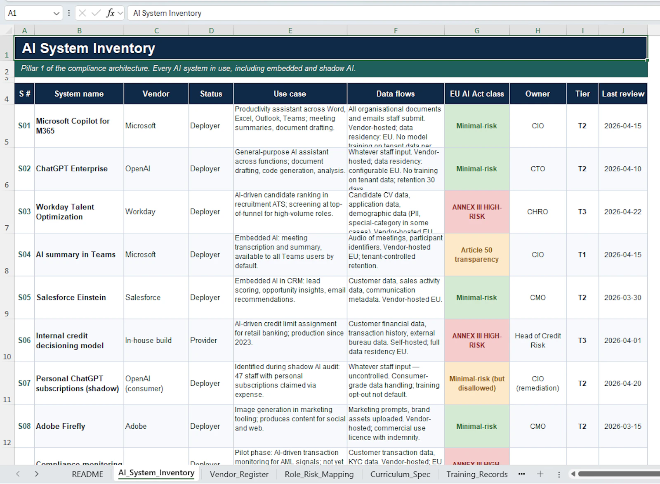Click the AI System Inventory title cell
The width and height of the screenshot is (660, 484).
coord(331,48)
